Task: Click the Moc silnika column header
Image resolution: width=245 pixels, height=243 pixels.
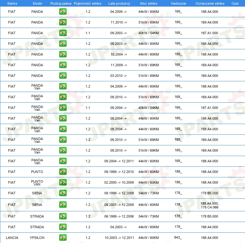Action: (x=149, y=3)
